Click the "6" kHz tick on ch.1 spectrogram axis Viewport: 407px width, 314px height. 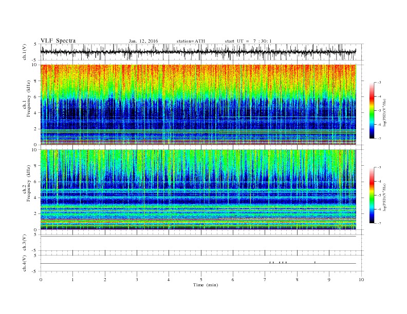(36, 96)
